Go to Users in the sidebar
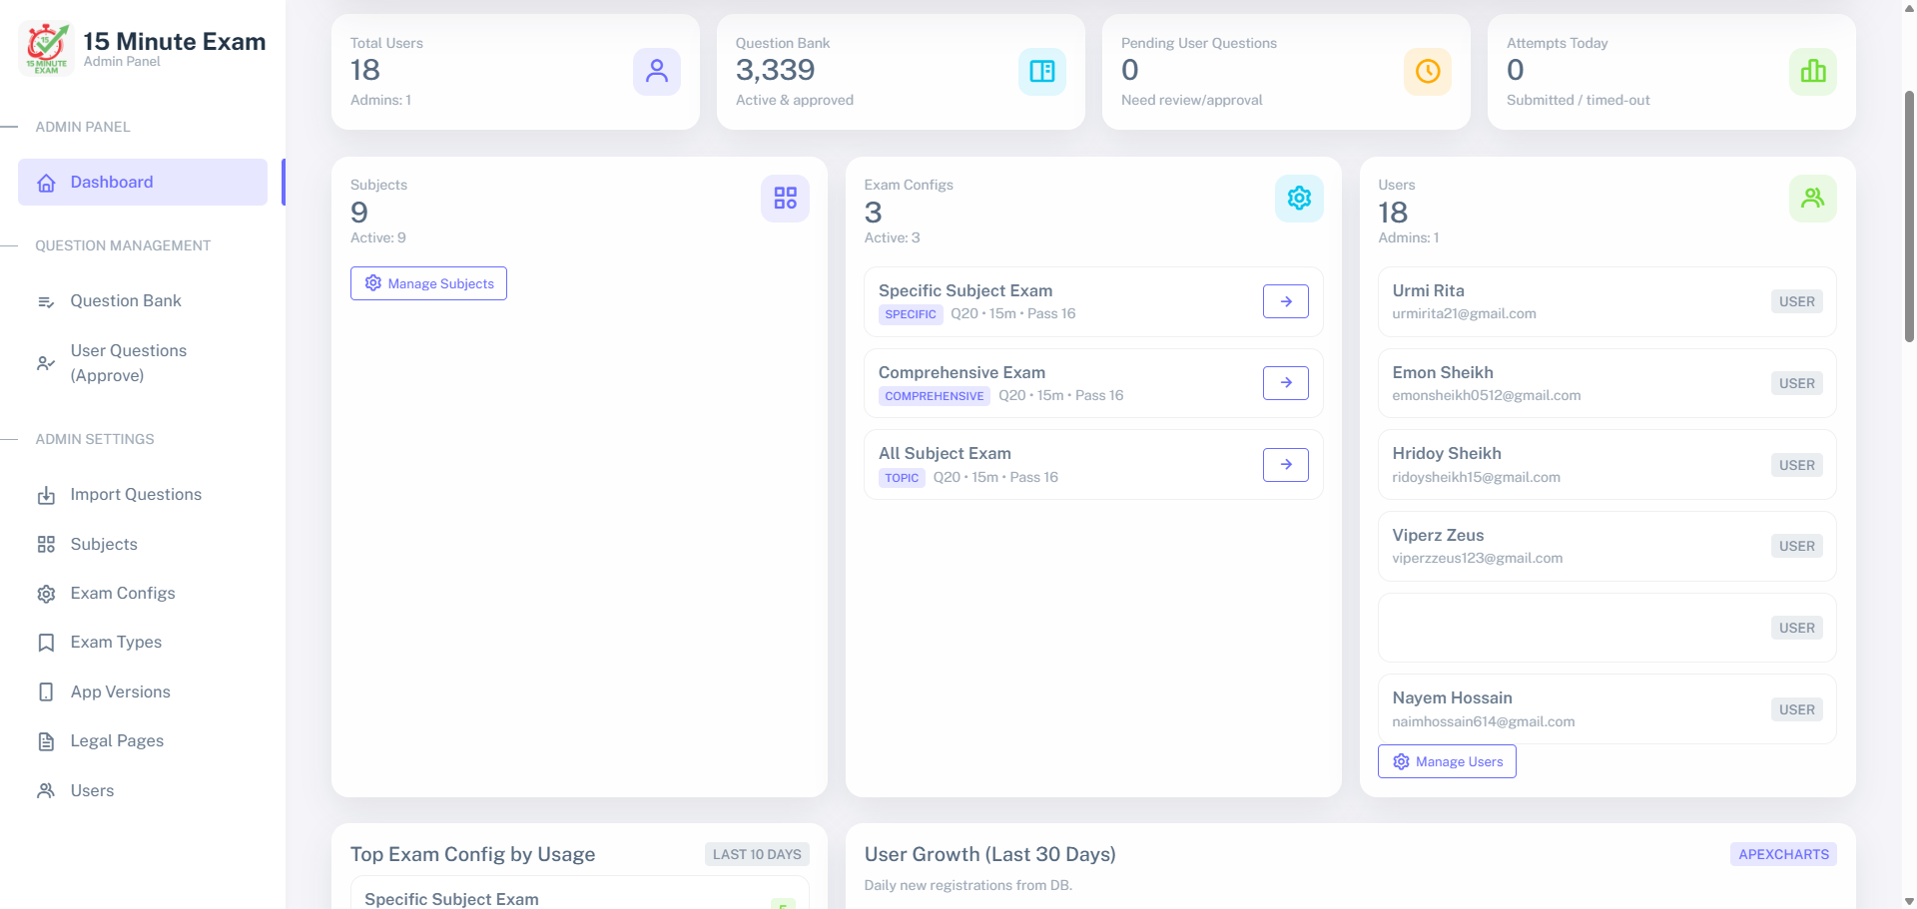The image size is (1917, 909). click(143, 790)
